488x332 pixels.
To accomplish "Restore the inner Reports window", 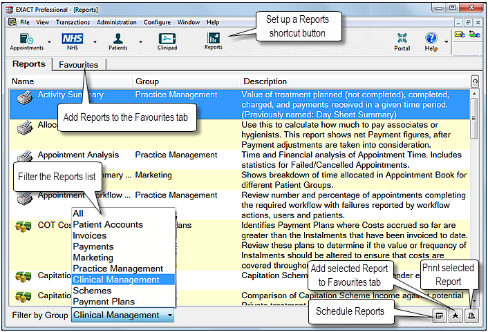I will click(468, 22).
